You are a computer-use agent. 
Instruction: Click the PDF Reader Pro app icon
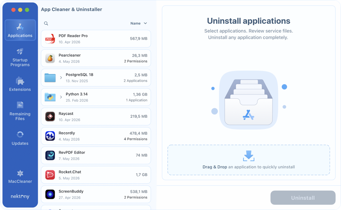(x=50, y=39)
